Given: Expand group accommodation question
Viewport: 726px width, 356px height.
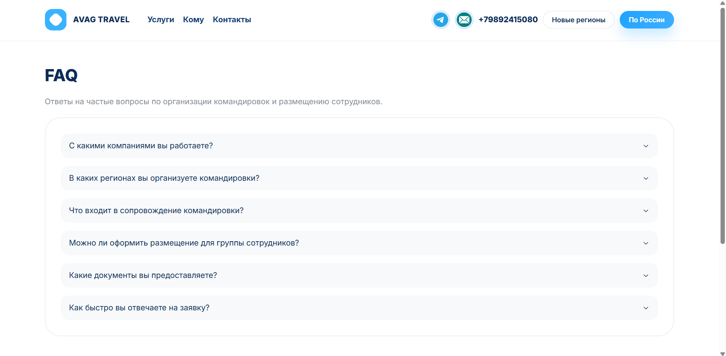Looking at the screenshot, I should pyautogui.click(x=359, y=243).
